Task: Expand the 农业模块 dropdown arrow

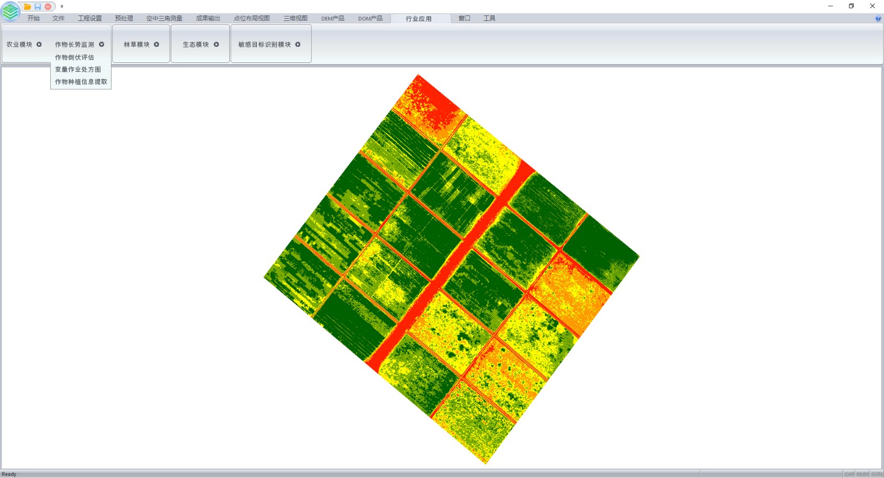Action: point(39,44)
